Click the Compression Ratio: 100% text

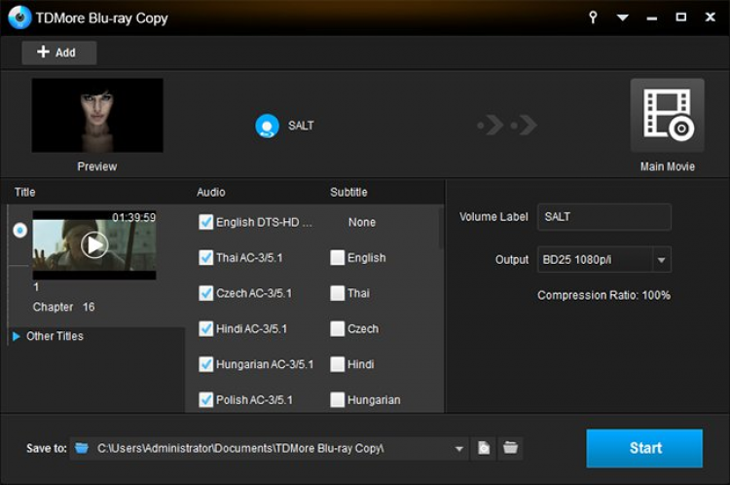pos(603,295)
